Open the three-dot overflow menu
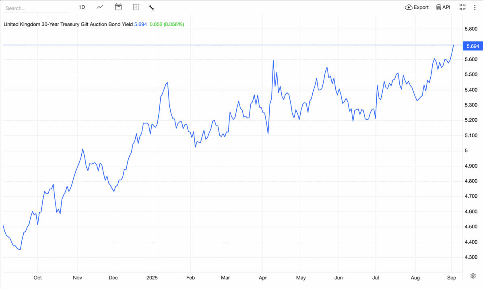 (x=475, y=7)
